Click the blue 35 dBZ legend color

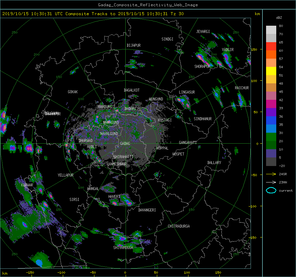(x=271, y=120)
